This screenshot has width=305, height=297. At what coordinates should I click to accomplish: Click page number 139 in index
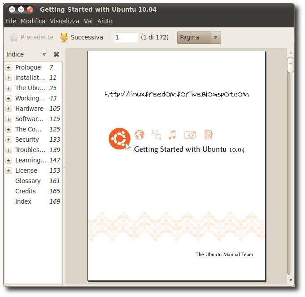55,150
